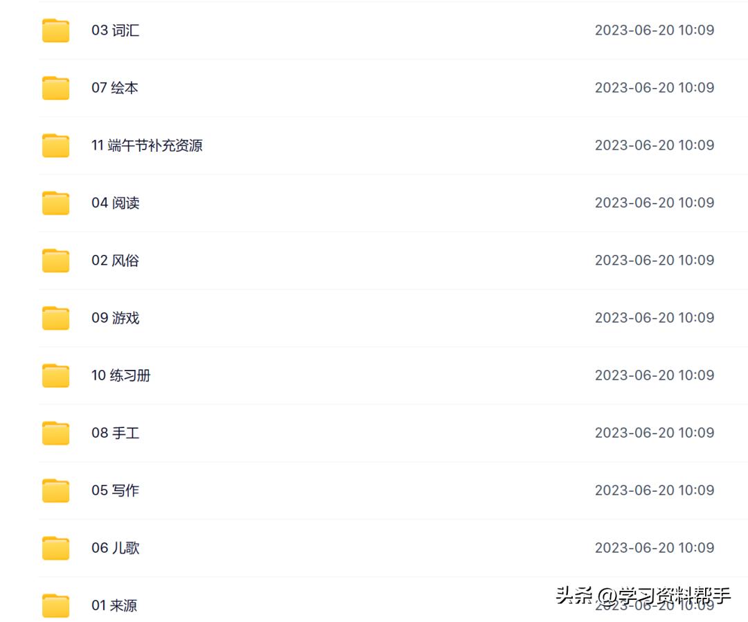748x622 pixels.
Task: Click the 06 儿歌 folder label
Action: [116, 548]
